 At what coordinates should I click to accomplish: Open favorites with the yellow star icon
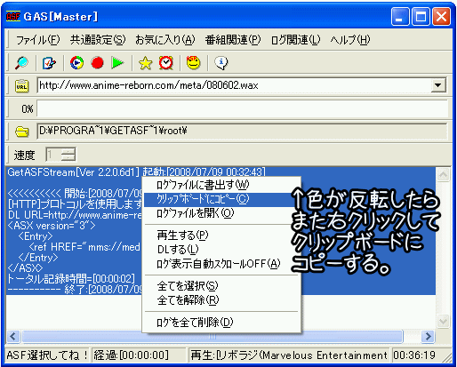145,63
